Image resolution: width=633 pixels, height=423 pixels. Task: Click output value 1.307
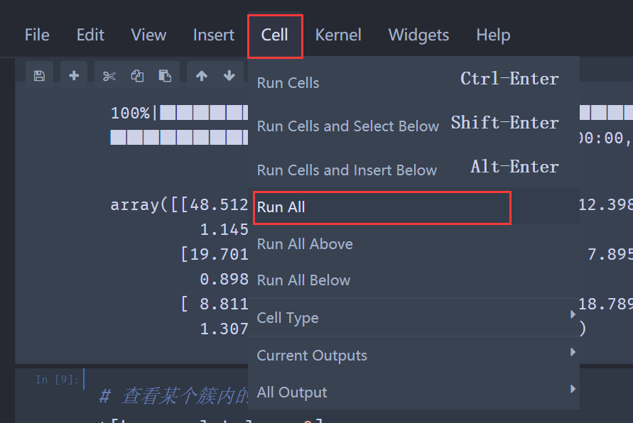click(224, 329)
